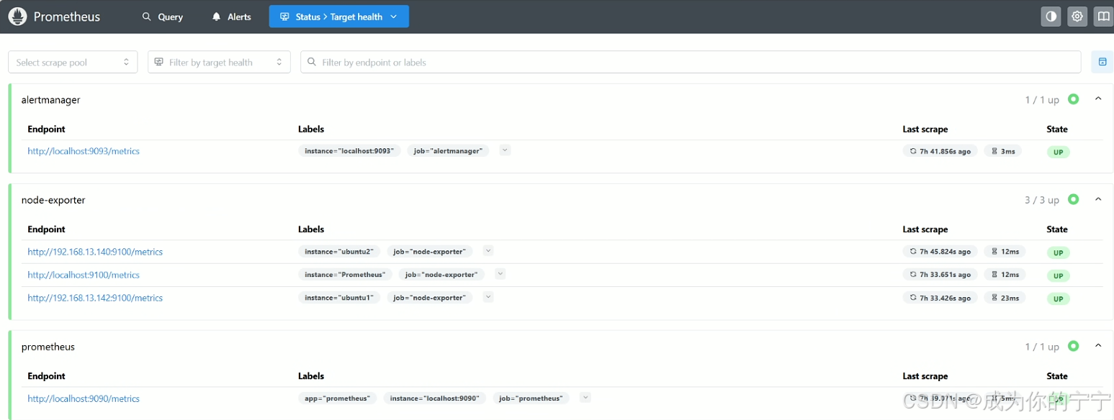Collapse the alertmanager pool section
This screenshot has height=420, width=1114.
pyautogui.click(x=1098, y=99)
